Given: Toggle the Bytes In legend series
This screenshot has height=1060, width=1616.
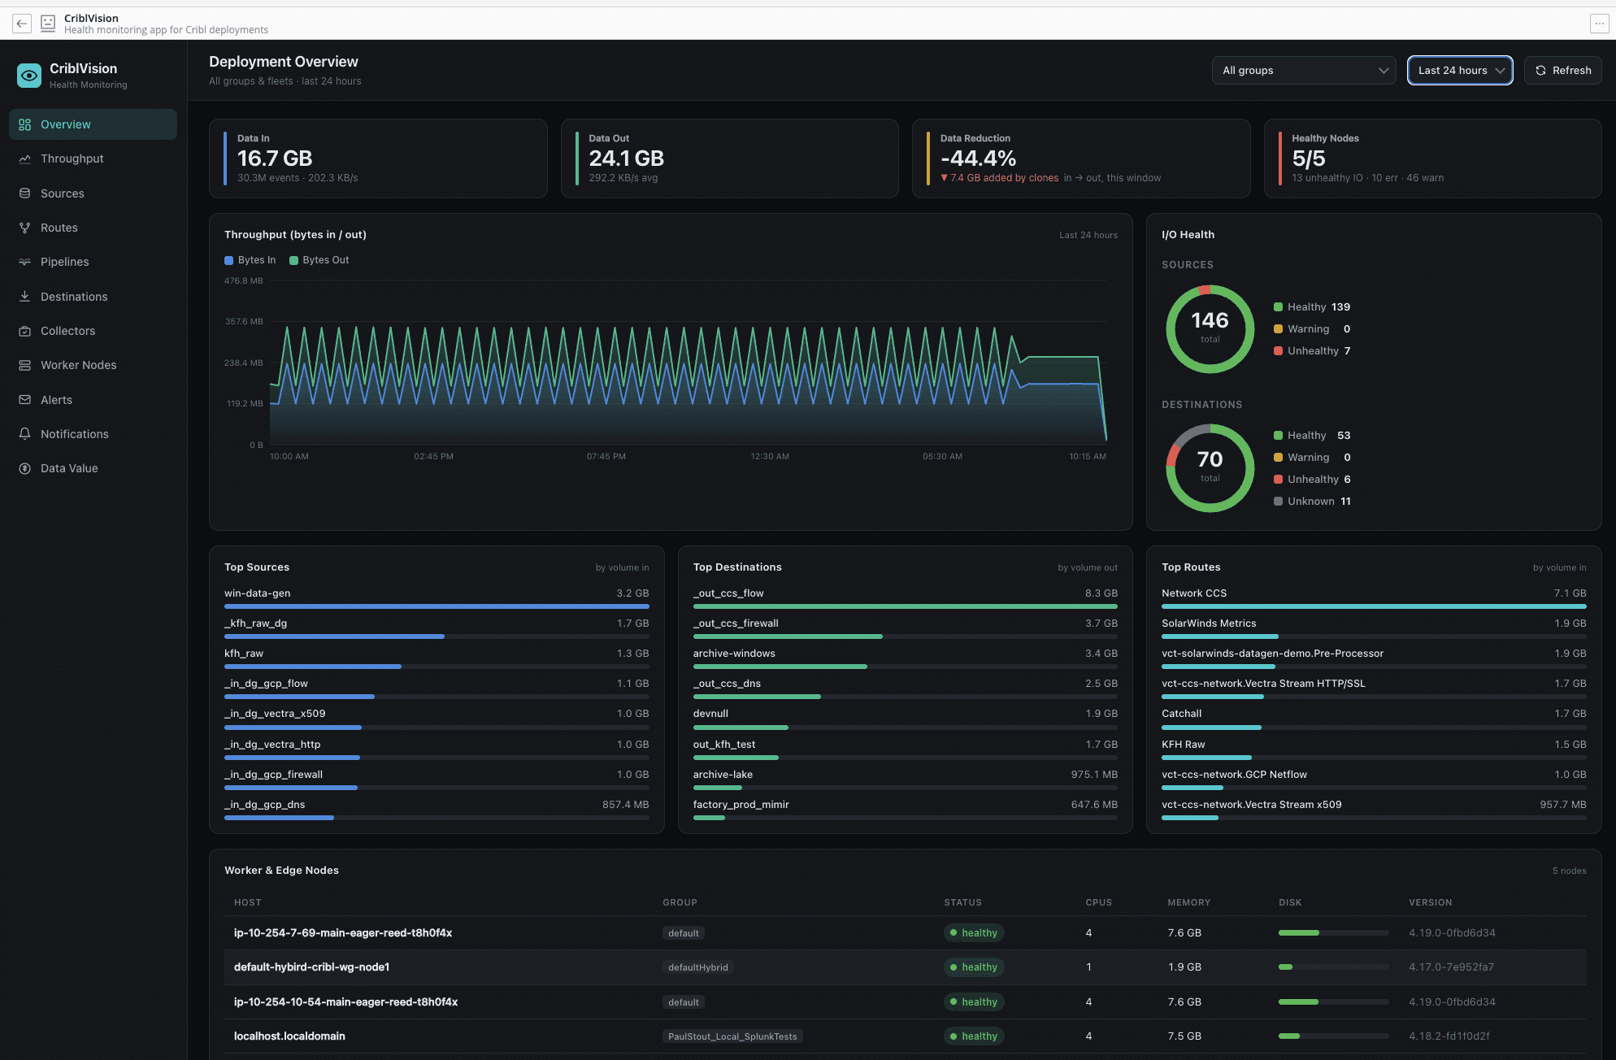Looking at the screenshot, I should tap(250, 260).
